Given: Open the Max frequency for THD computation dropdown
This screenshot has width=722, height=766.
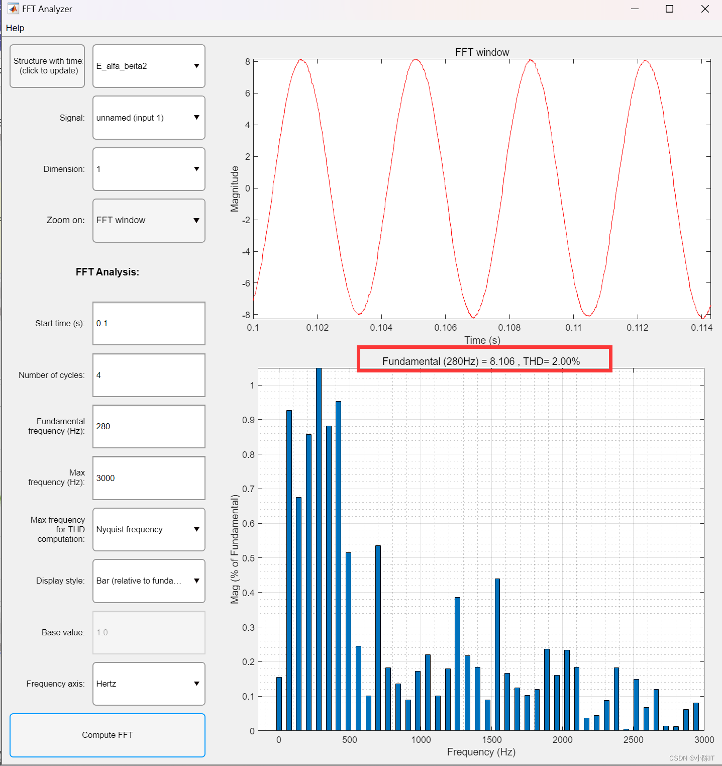Looking at the screenshot, I should [149, 529].
